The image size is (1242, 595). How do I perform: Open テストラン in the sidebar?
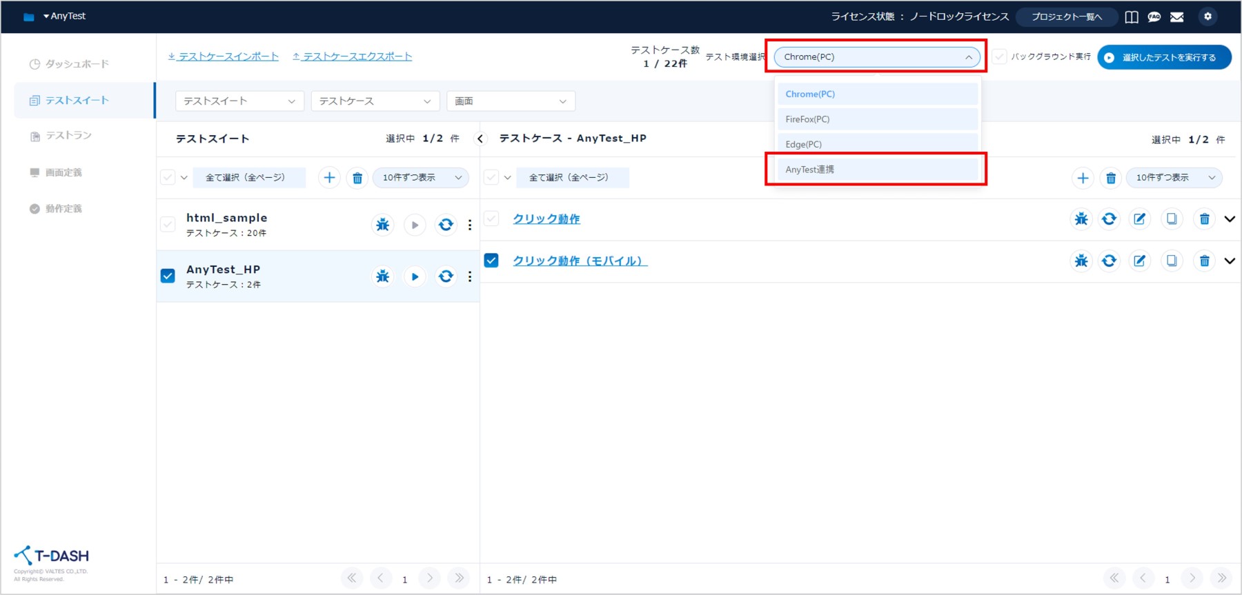[68, 136]
